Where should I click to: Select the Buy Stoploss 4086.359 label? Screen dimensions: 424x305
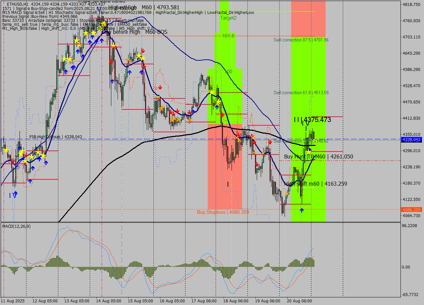point(223,212)
